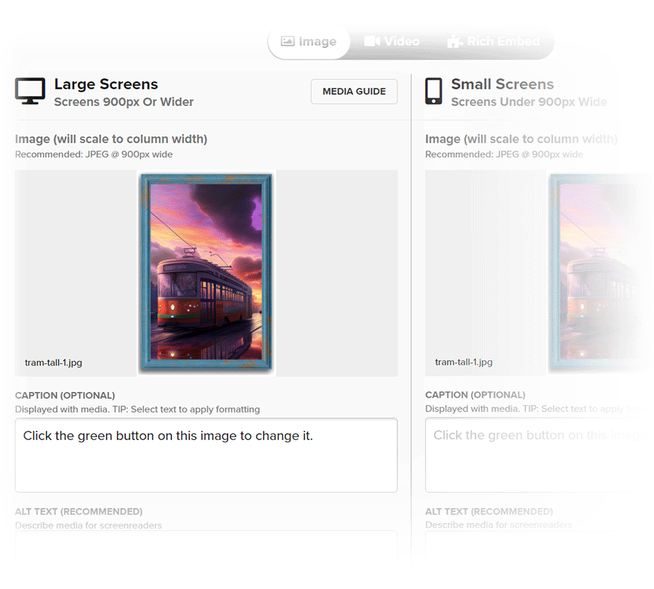Click the picture icon in the Image tab
Screen dimensions: 654x589
tap(288, 41)
